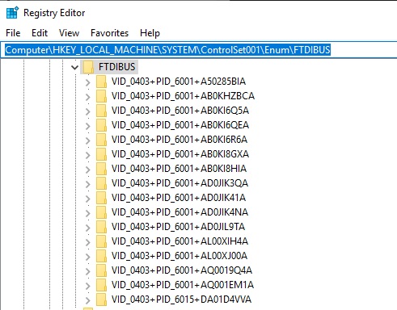
Task: Select key label VID_0403+PID_6001+AQ0019Q4A
Action: pos(182,270)
